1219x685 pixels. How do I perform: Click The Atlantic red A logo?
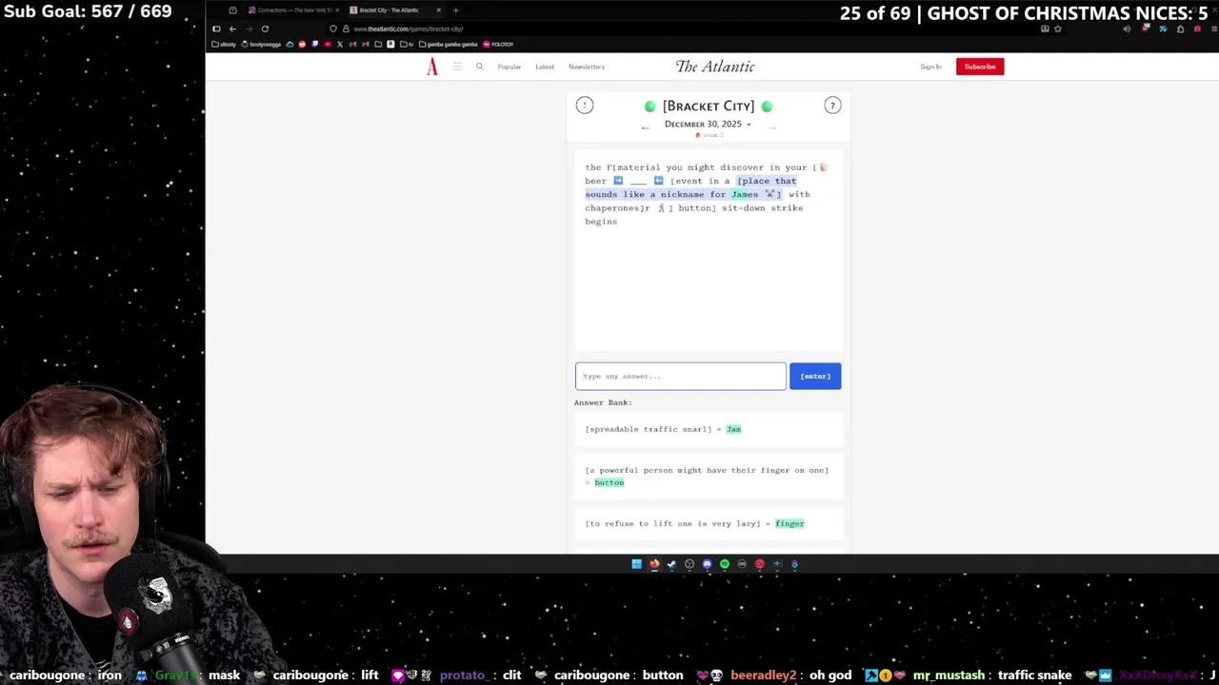432,67
